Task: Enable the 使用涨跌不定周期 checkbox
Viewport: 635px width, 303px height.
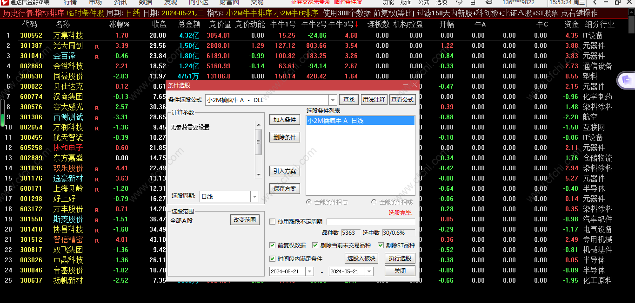Action: [x=273, y=222]
